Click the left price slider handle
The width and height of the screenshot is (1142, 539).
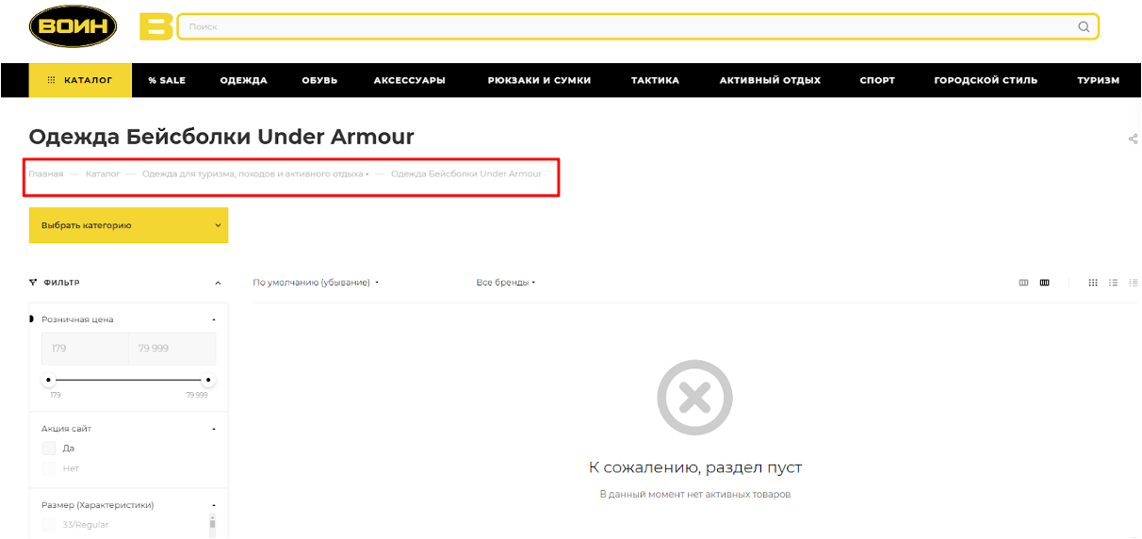tap(48, 381)
